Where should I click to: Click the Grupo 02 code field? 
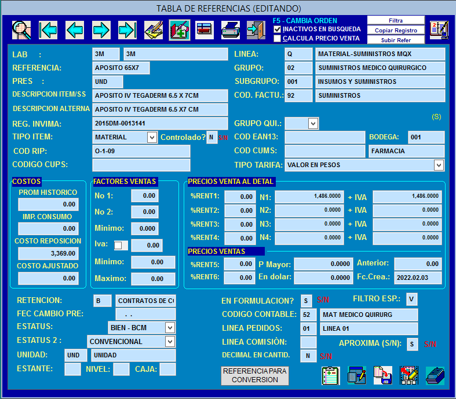pyautogui.click(x=298, y=68)
